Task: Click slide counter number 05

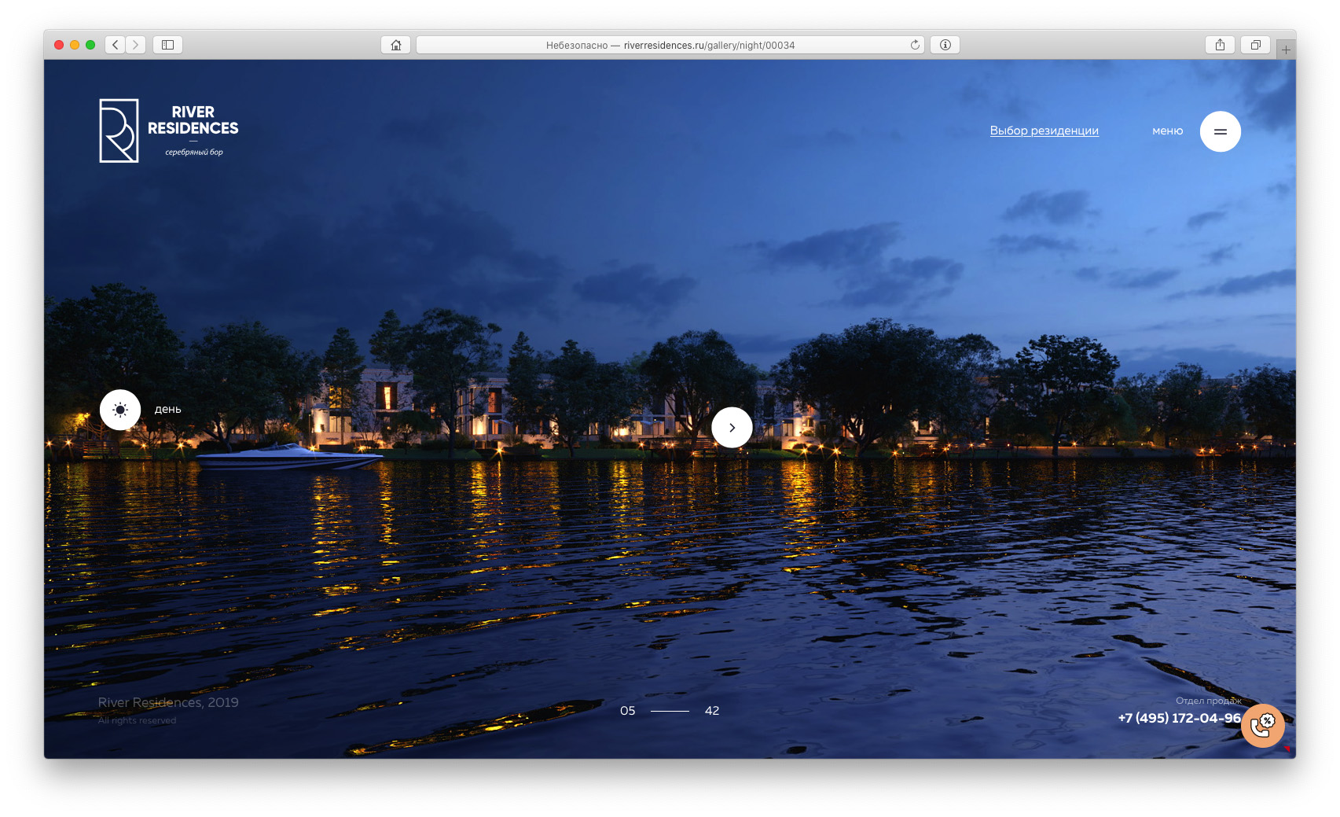Action: [627, 711]
